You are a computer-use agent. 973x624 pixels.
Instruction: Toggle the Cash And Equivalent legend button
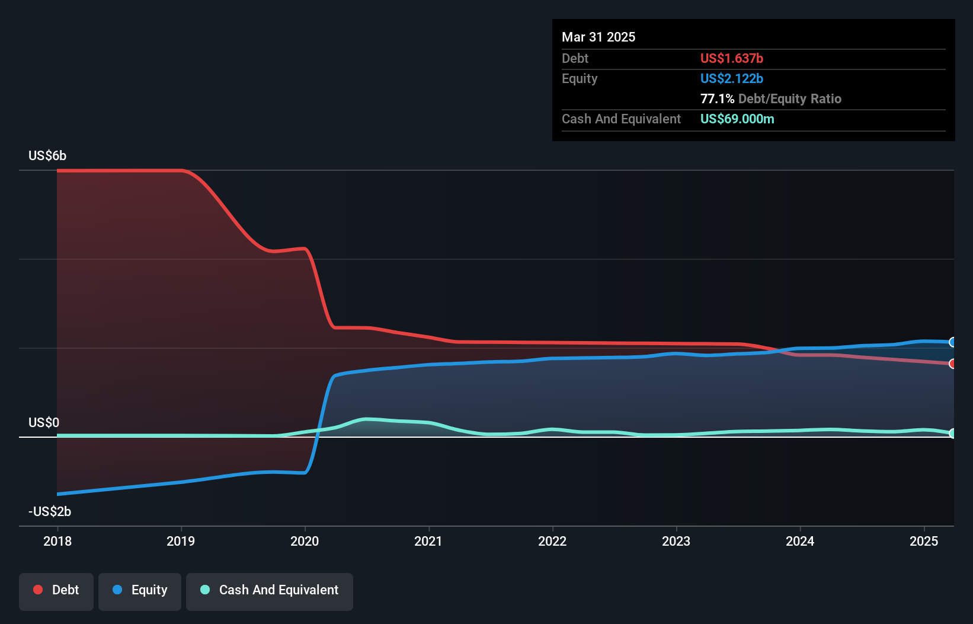(270, 591)
